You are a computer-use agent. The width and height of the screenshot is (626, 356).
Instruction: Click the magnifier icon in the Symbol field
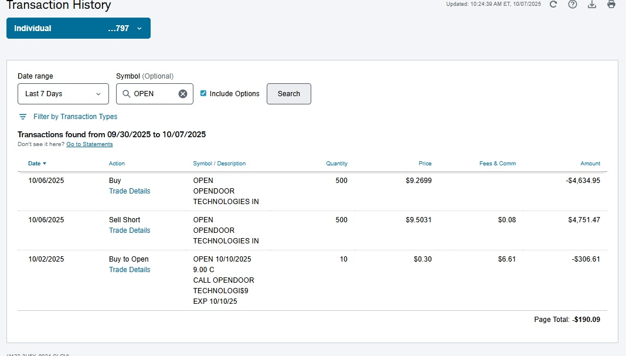click(127, 94)
